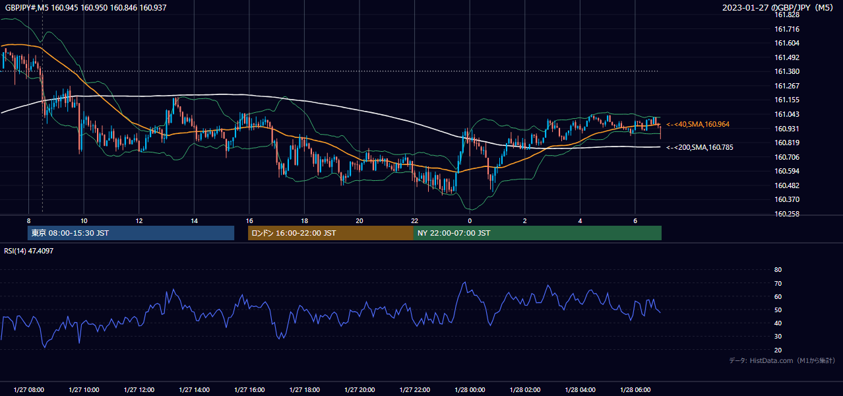
Task: Click the '2023-01-27 のGBP/JPY (M5)' title
Action: coord(779,7)
